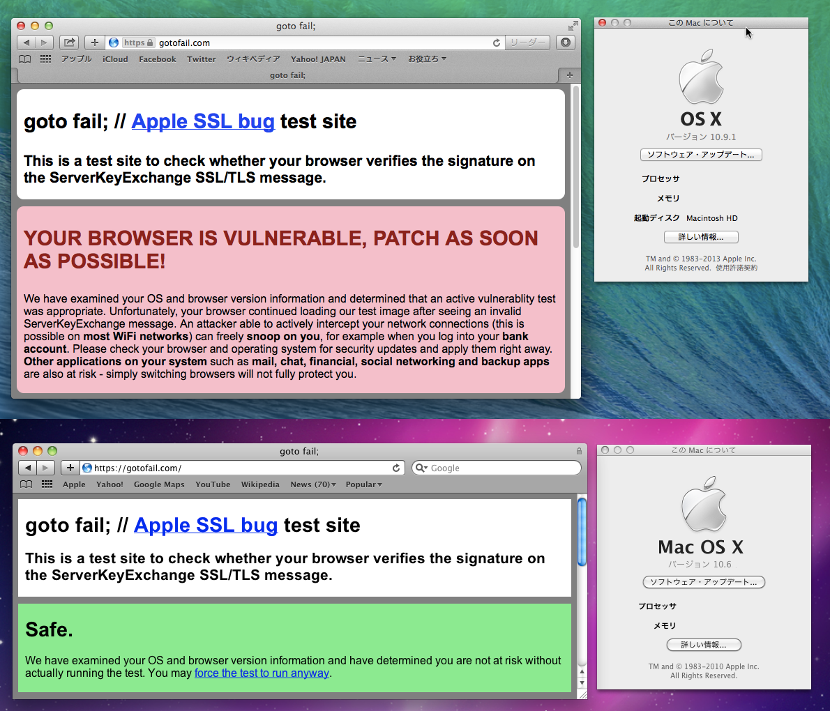Screen dimensions: 830x711
Task: Click force the test to run anyway
Action: (x=262, y=673)
